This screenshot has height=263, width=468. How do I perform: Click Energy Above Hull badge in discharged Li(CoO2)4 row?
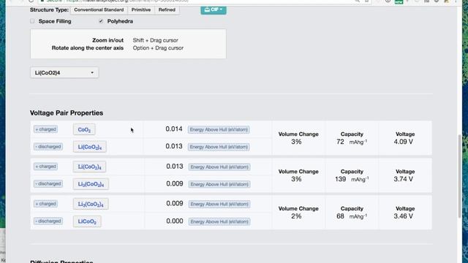point(219,147)
